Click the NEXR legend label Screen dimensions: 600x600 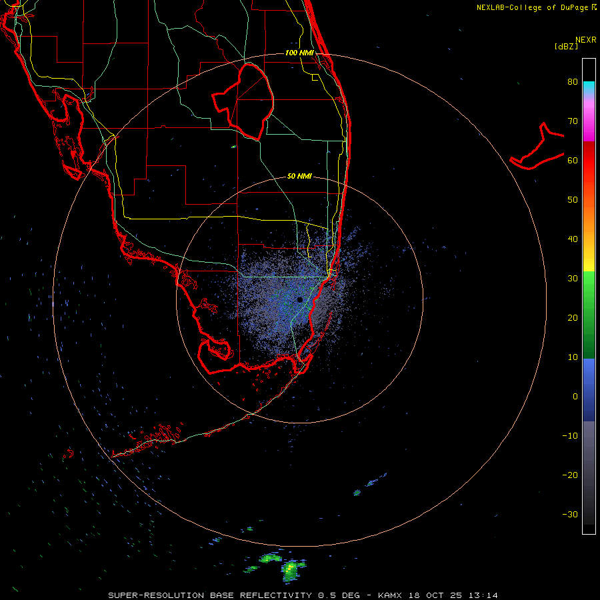(586, 40)
